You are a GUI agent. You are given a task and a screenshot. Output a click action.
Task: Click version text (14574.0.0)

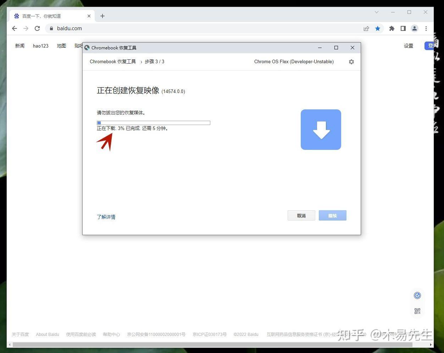point(173,92)
